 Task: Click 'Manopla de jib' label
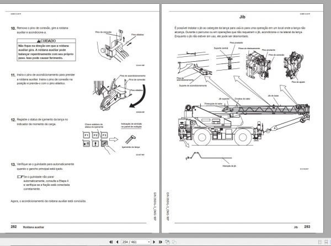229,166
